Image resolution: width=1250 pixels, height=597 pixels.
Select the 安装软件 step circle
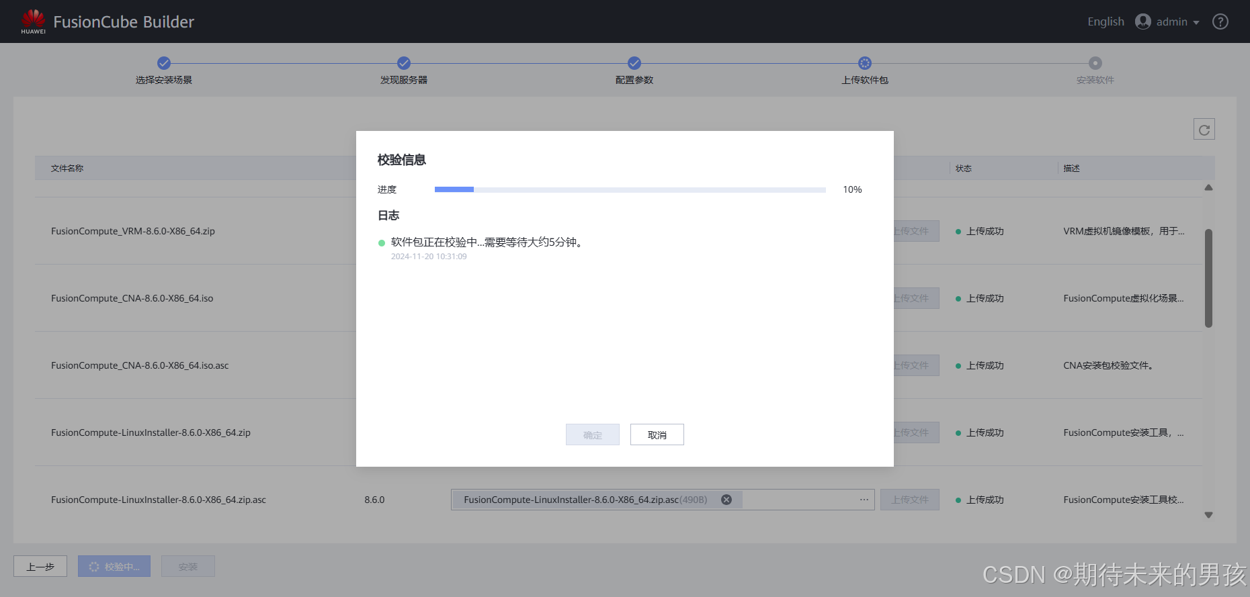(x=1095, y=63)
